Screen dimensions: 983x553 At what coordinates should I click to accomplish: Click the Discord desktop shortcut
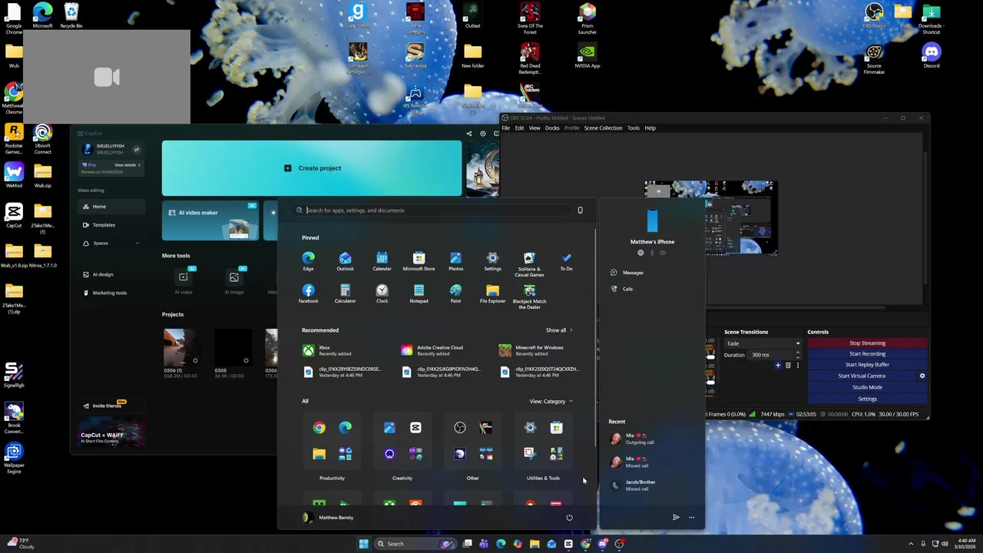coord(932,55)
